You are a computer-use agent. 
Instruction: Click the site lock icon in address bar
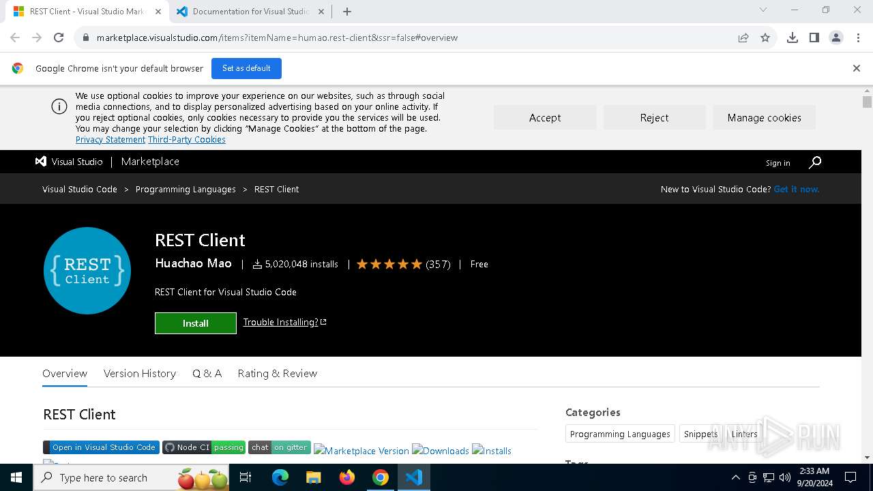(x=86, y=38)
